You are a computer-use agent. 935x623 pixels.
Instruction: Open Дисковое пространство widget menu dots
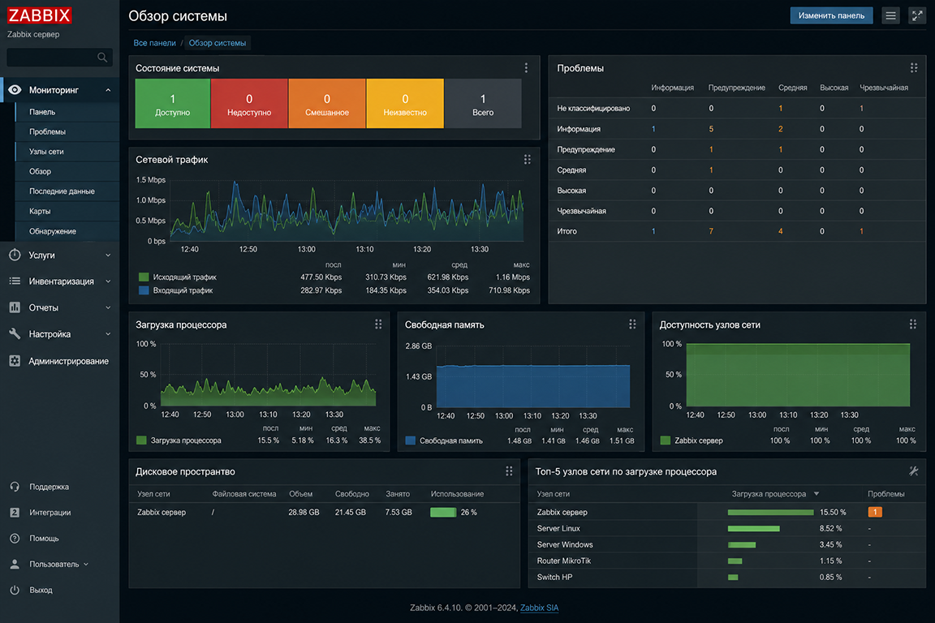click(x=509, y=471)
